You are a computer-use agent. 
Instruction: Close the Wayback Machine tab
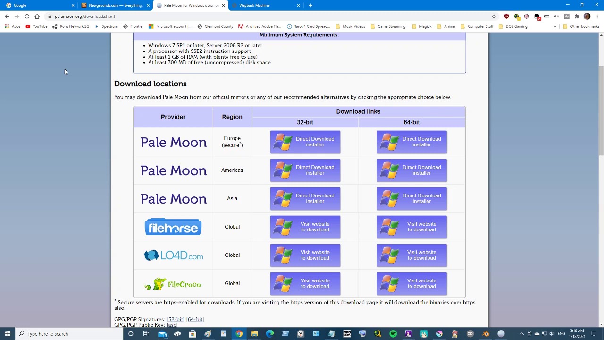[298, 5]
